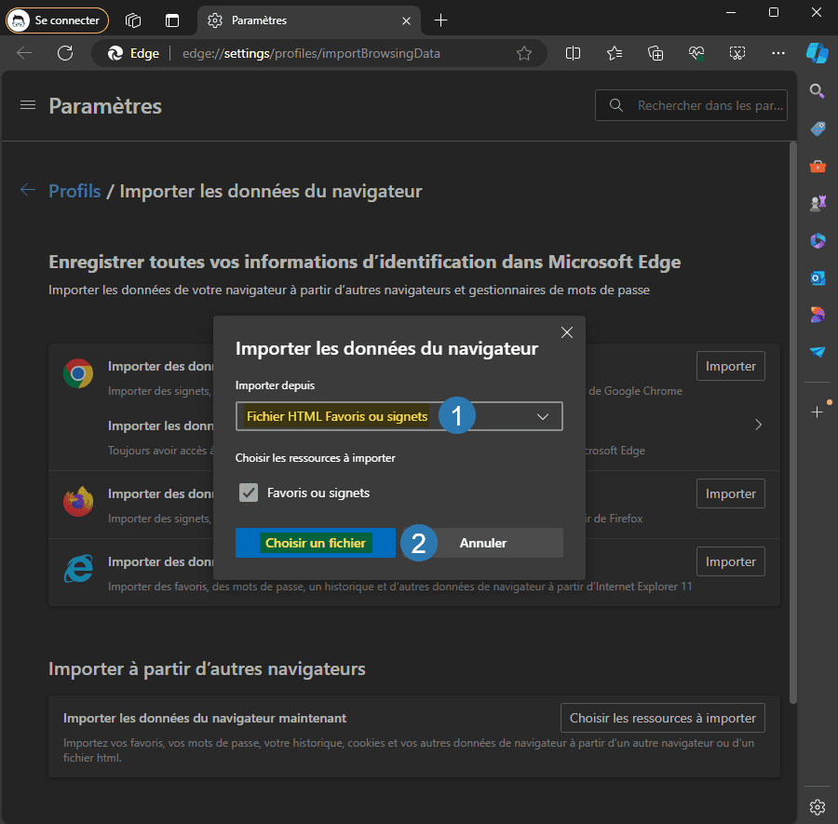The height and width of the screenshot is (824, 838).
Task: Open the Copilot sidebar
Action: (x=817, y=53)
